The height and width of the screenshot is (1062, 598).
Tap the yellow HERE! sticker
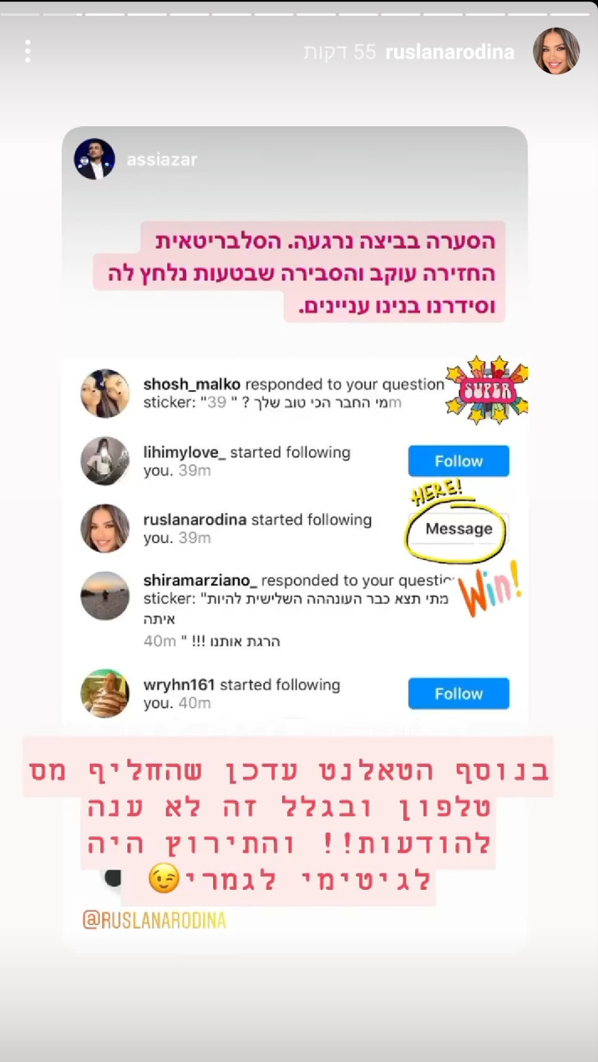coord(437,491)
